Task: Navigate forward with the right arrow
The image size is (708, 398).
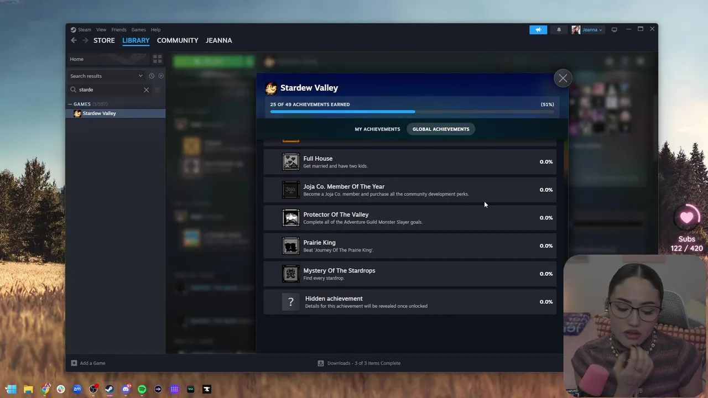Action: coord(85,40)
